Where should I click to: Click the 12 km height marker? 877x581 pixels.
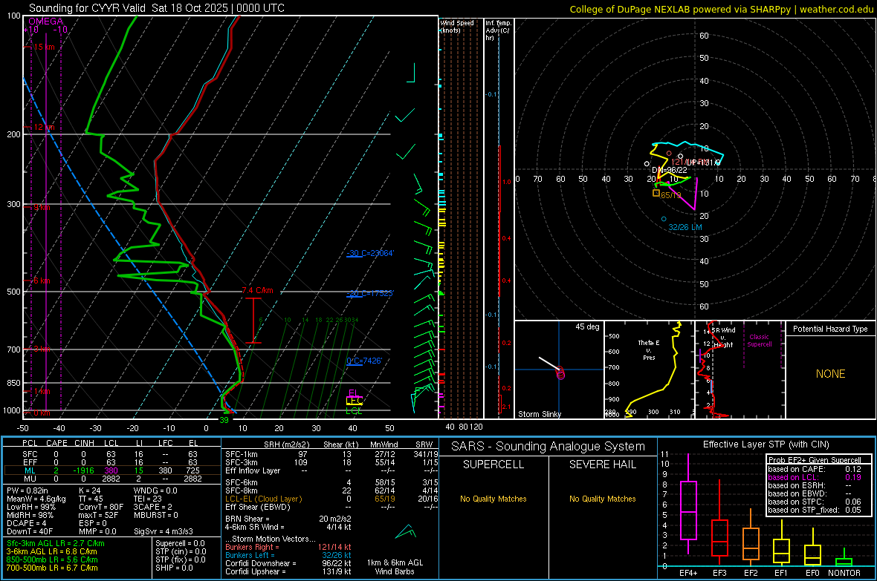(44, 128)
